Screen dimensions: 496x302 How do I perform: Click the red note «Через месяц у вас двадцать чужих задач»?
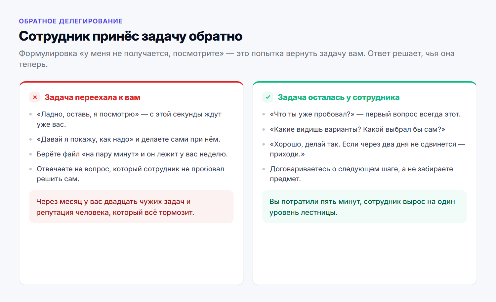point(132,207)
